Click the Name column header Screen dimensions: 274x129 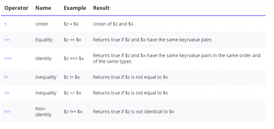43,8
